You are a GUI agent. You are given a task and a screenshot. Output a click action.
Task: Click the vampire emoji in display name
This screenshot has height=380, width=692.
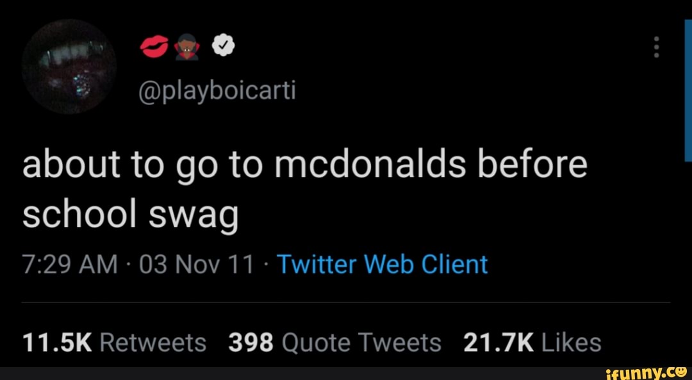click(x=187, y=44)
